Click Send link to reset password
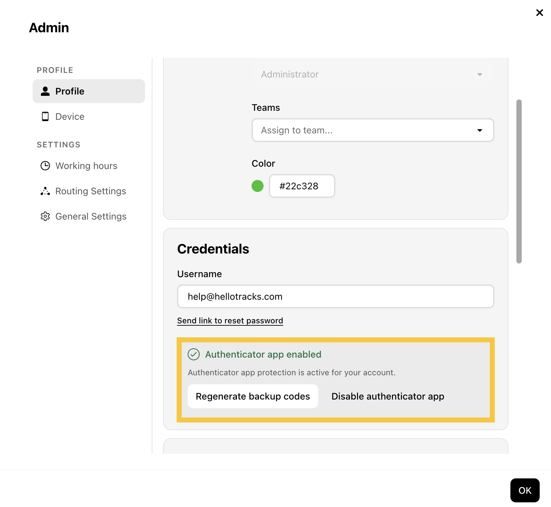Image resolution: width=551 pixels, height=507 pixels. (x=230, y=321)
